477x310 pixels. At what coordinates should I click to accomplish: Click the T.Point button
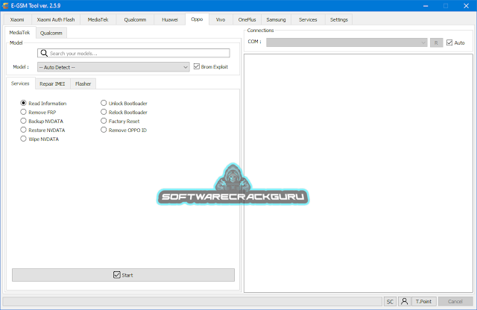[424, 301]
